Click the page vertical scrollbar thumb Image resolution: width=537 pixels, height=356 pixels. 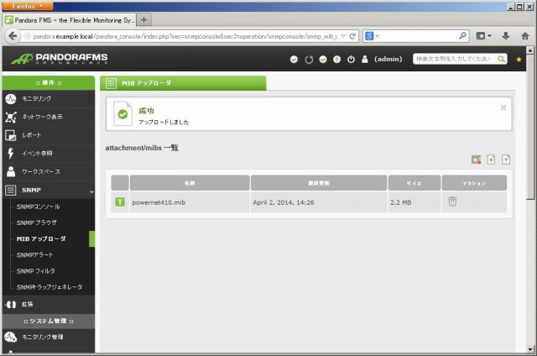click(530, 127)
